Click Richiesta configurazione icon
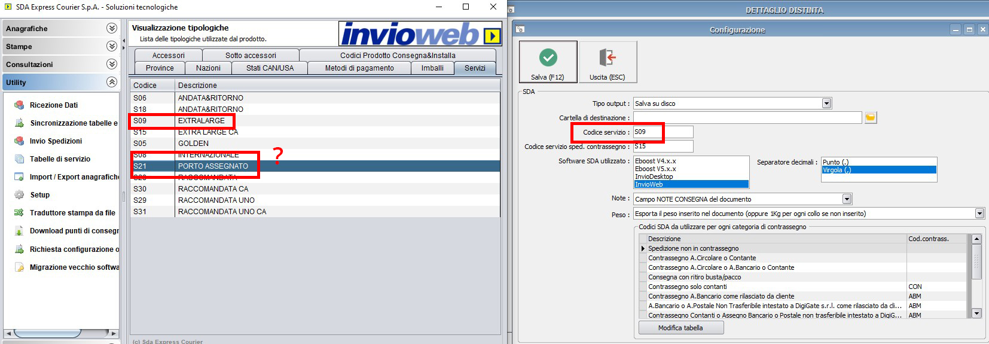Viewport: 989px width, 344px height. point(19,249)
